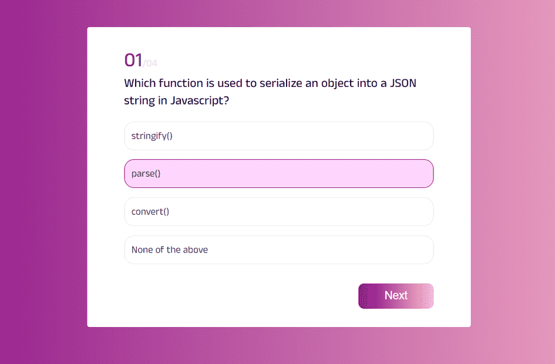Click empty area right of stringify() text
Screen dimensions: 555x364
(301, 136)
